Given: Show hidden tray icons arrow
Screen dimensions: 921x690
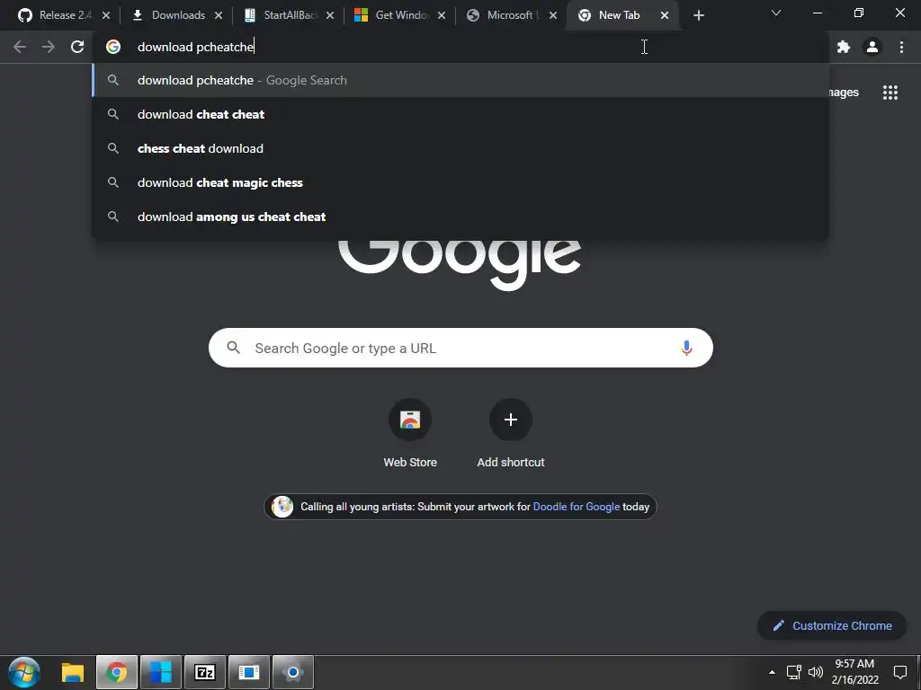Looking at the screenshot, I should (x=772, y=672).
